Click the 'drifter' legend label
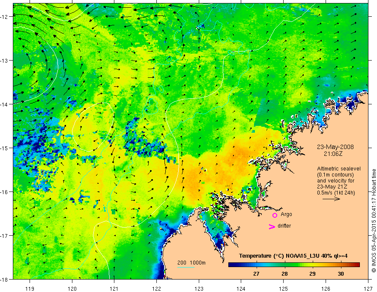Viewport: 377px width, 292px height. 284,226
